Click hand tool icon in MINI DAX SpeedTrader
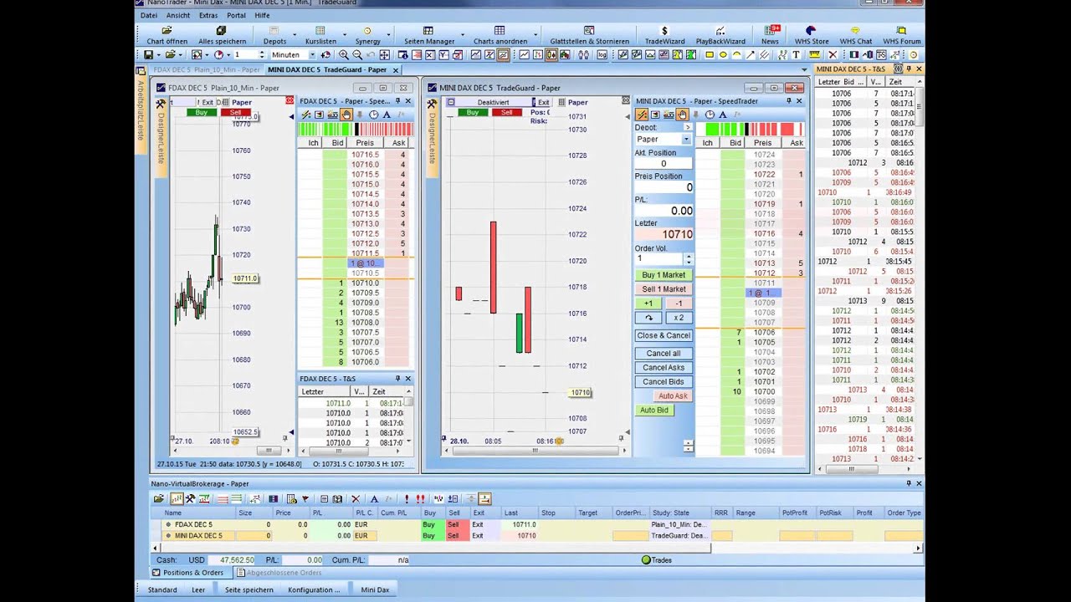1071x602 pixels. (x=683, y=115)
